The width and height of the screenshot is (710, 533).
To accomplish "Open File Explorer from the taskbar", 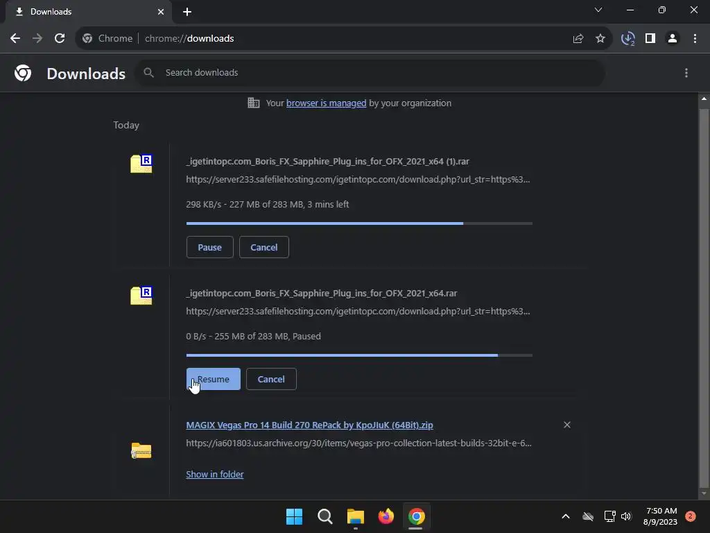I will pyautogui.click(x=356, y=516).
